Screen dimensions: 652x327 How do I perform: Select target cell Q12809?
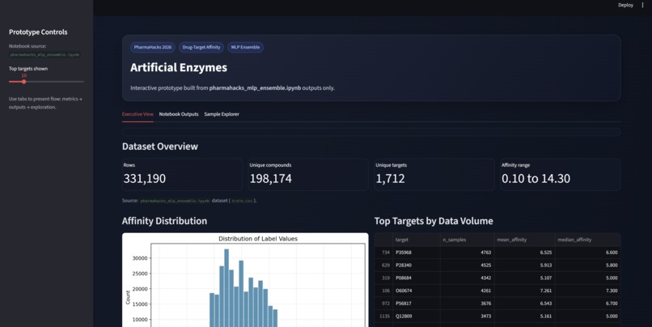pyautogui.click(x=417, y=316)
